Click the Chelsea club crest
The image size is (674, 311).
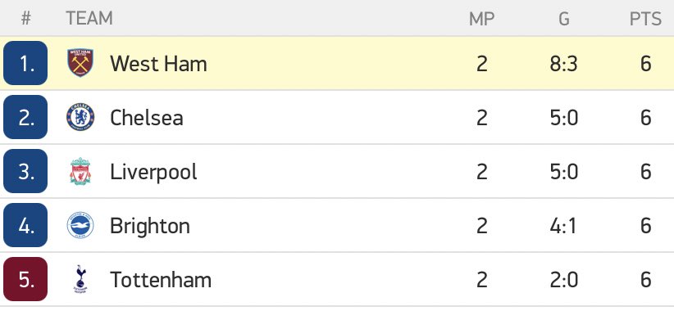coord(80,117)
